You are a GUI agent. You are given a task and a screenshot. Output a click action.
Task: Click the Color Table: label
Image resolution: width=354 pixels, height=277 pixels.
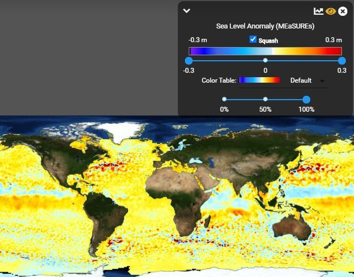point(219,80)
